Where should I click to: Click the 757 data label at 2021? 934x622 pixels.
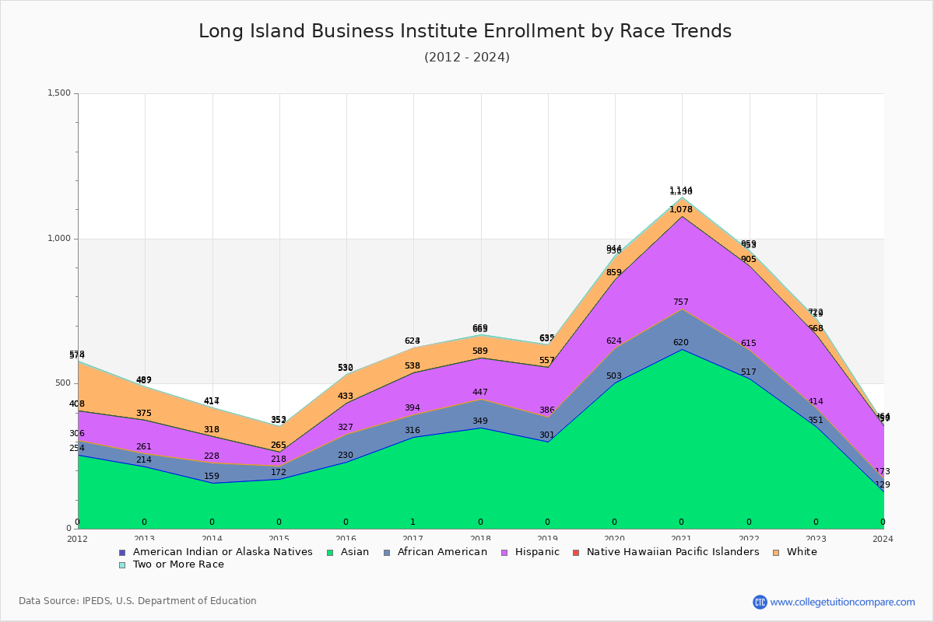[681, 302]
